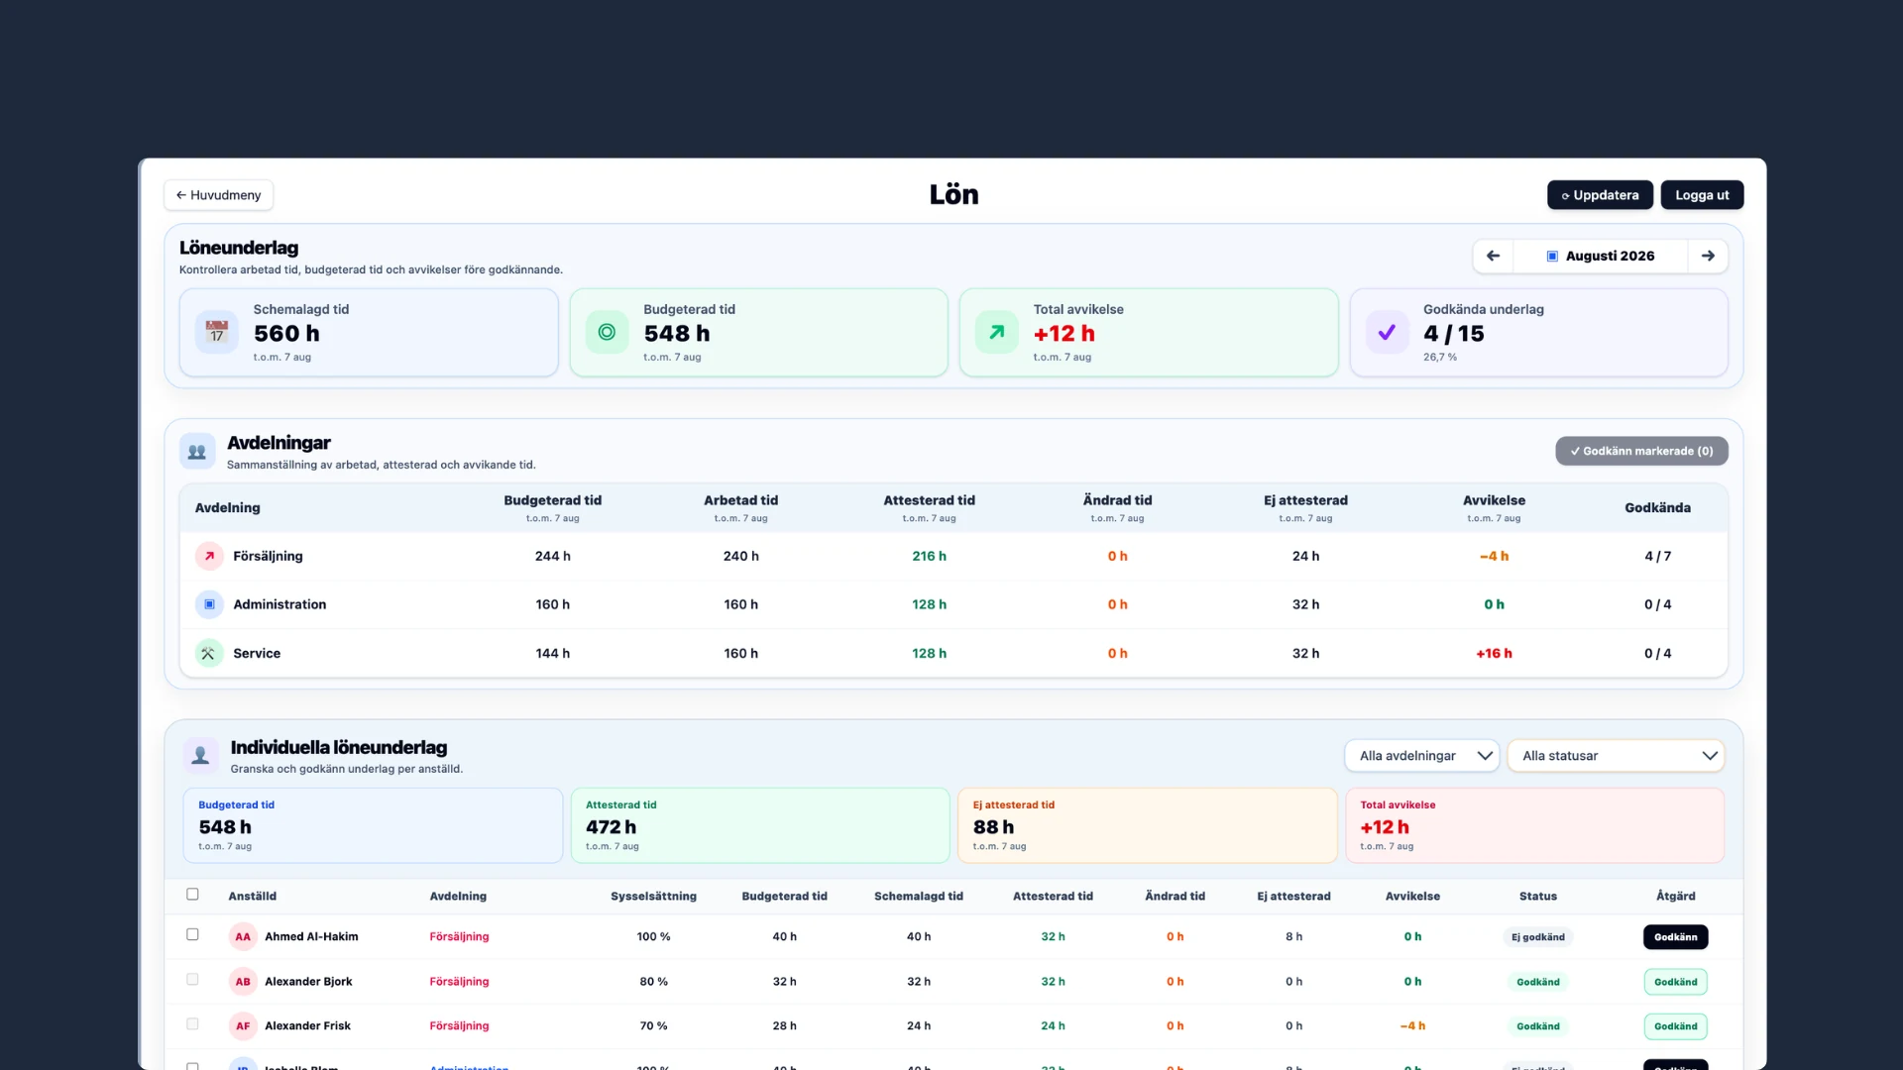Open the Alla avdelningar dropdown
The width and height of the screenshot is (1903, 1070).
pos(1422,756)
